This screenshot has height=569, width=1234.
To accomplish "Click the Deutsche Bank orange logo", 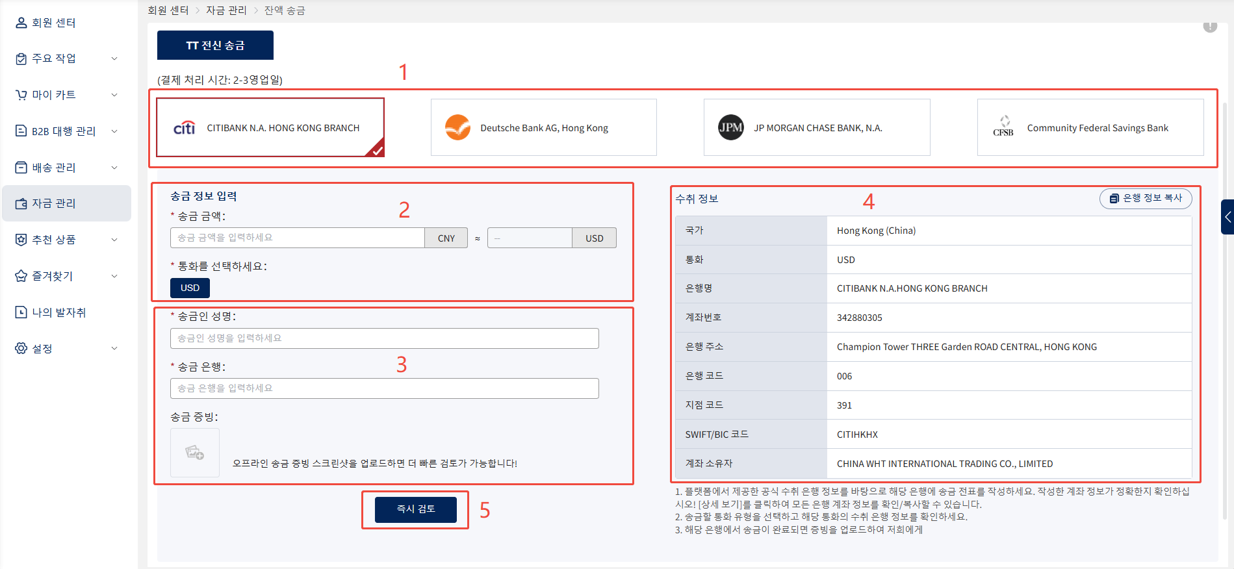I will point(457,127).
